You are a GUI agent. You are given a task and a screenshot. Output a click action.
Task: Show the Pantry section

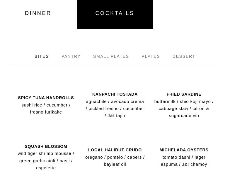71,56
